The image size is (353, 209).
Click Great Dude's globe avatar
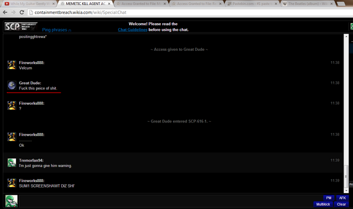(12, 85)
